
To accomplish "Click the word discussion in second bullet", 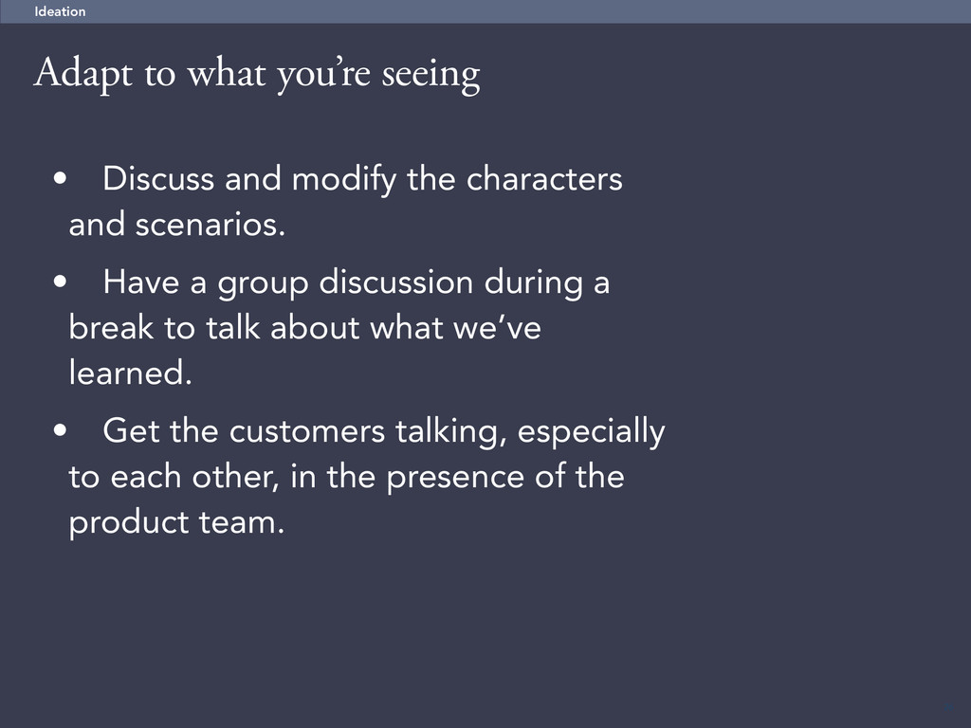I will pyautogui.click(x=396, y=282).
